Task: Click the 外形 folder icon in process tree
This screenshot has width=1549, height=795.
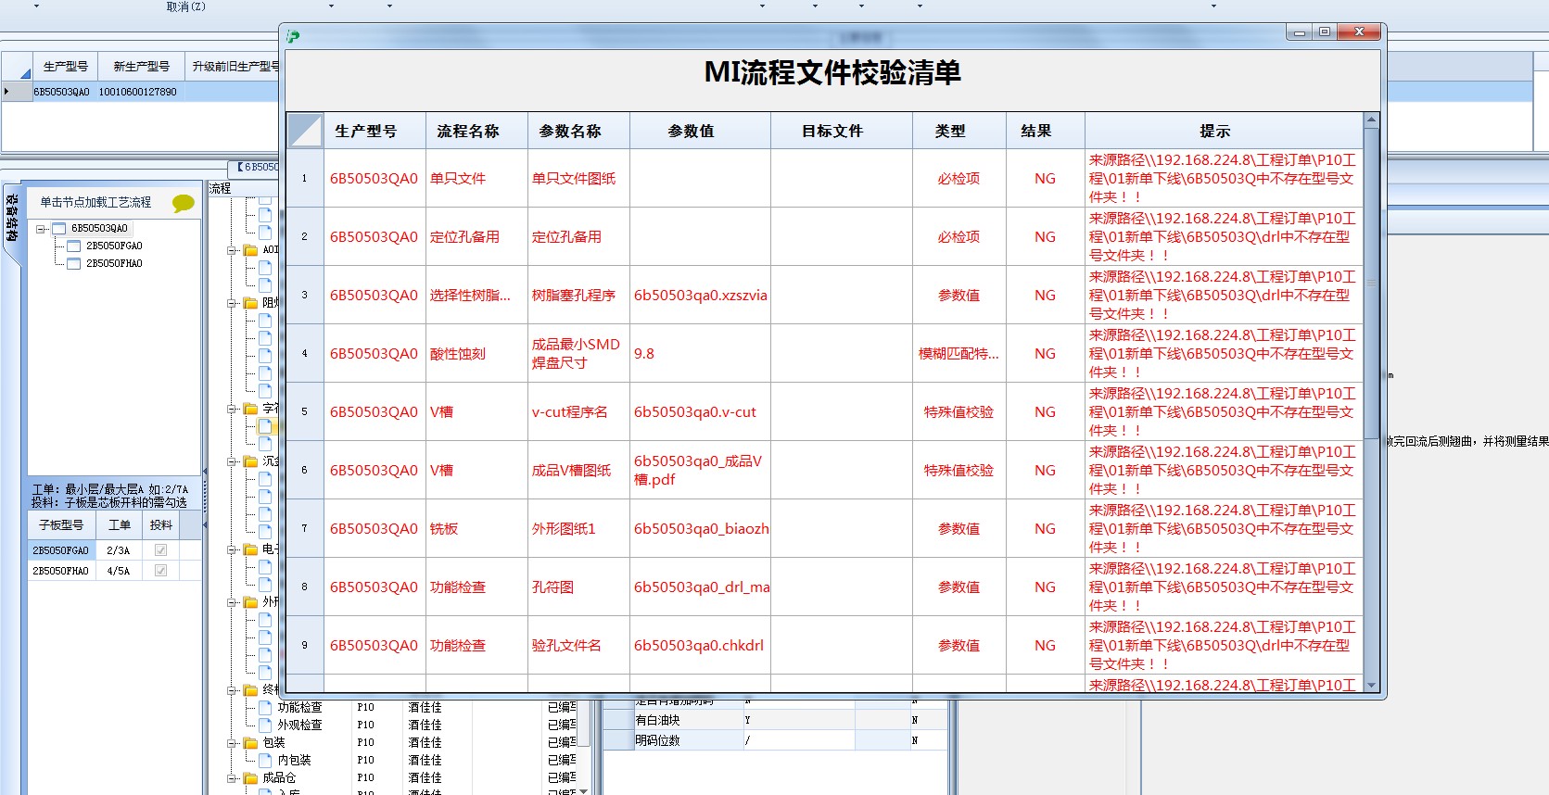Action: coord(250,602)
